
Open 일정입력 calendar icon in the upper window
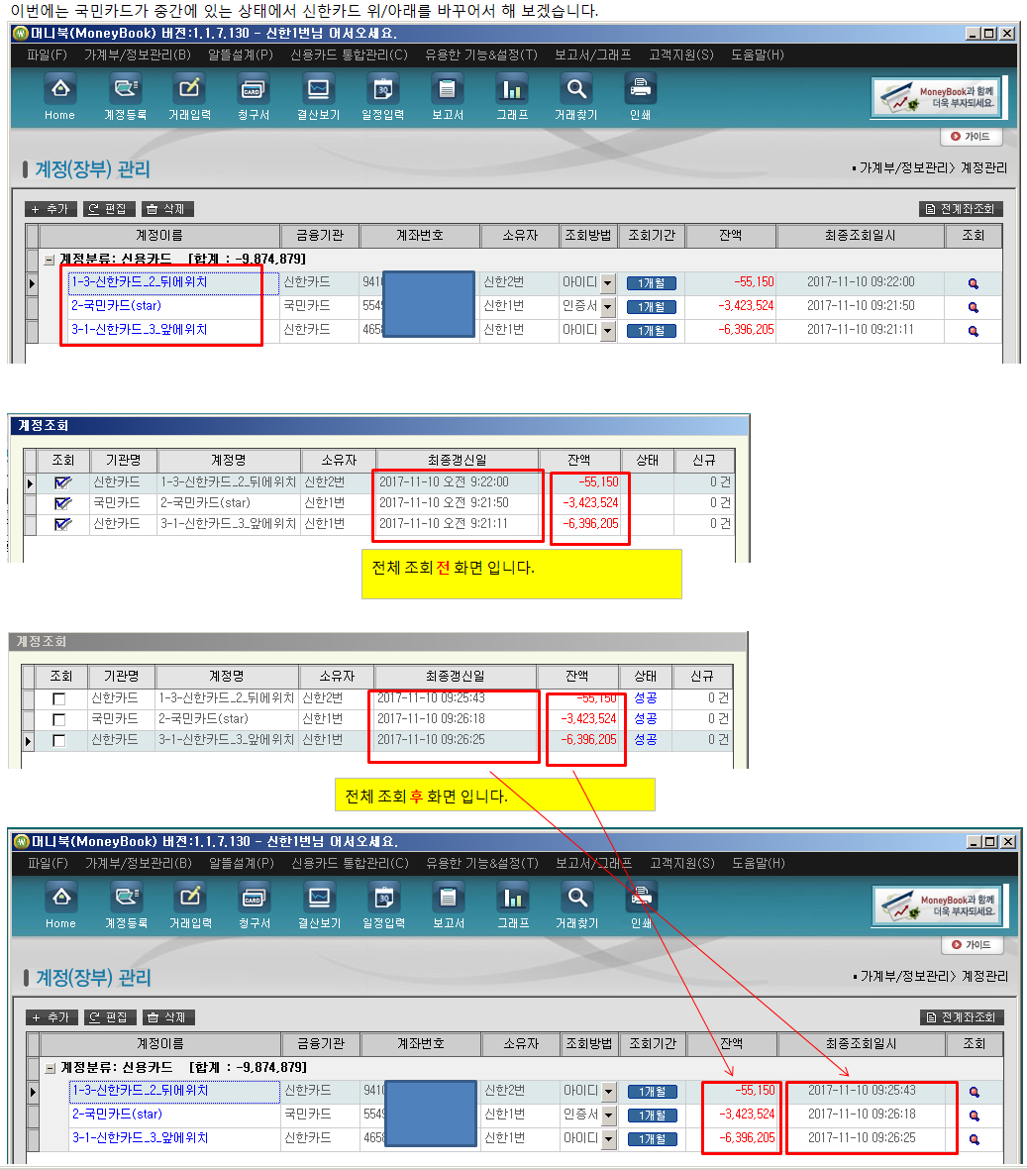click(x=382, y=90)
